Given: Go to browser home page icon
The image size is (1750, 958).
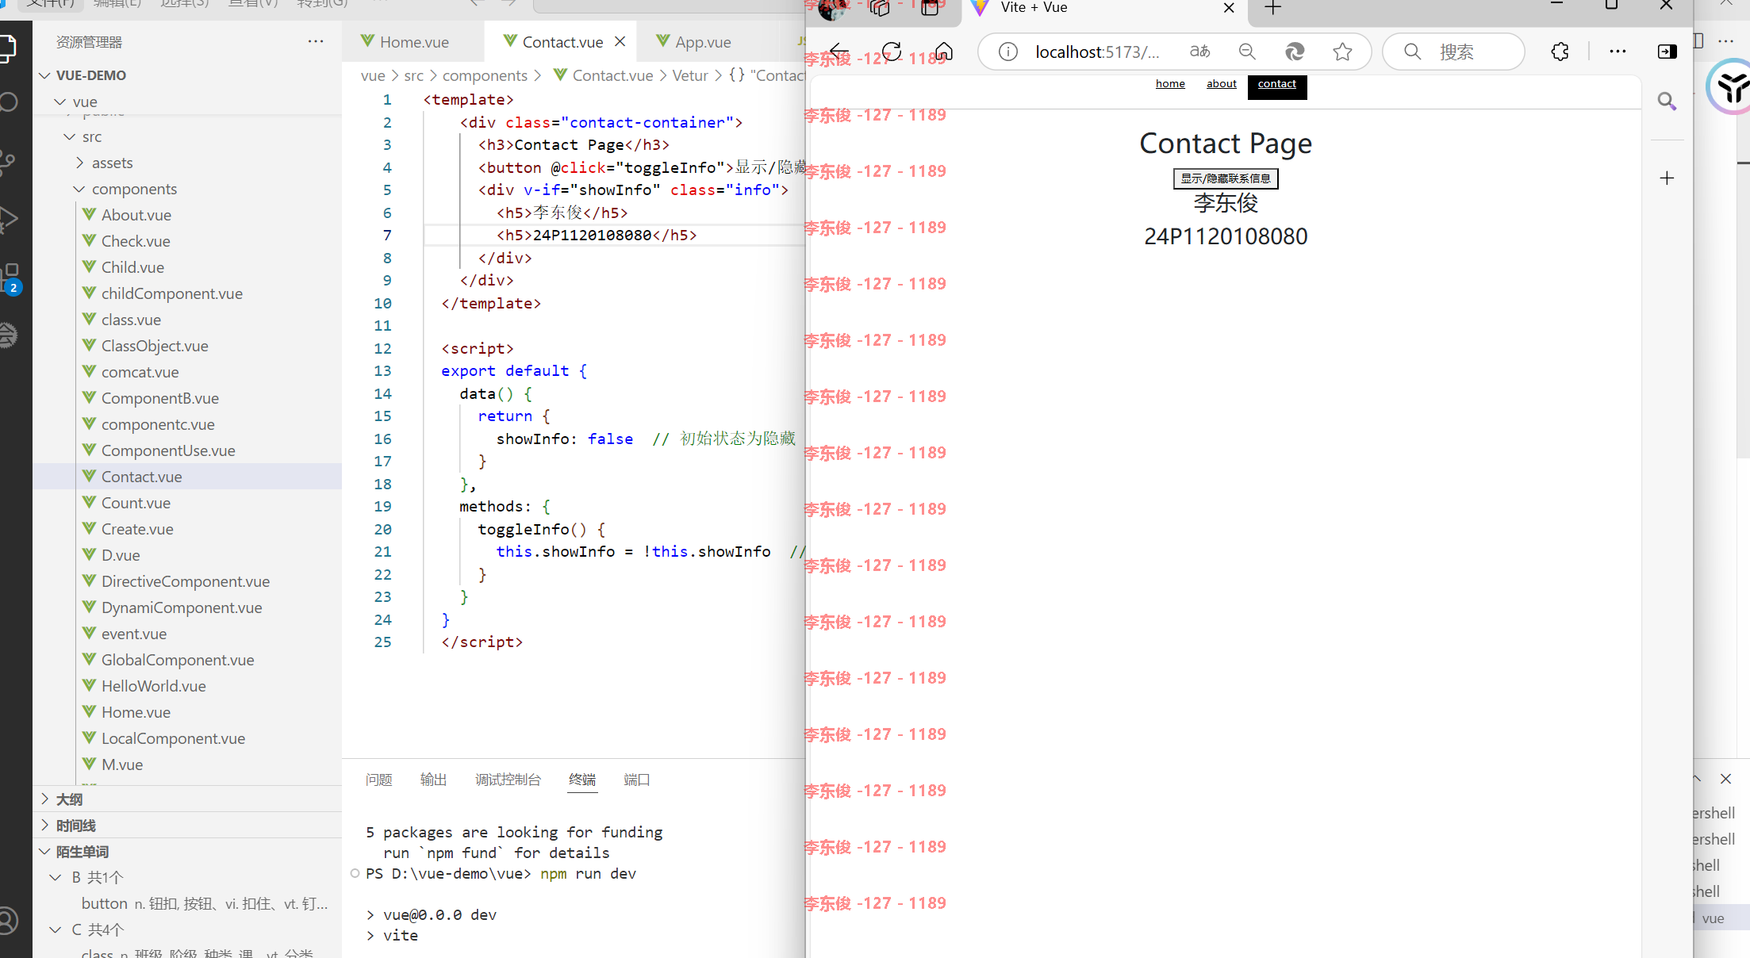Looking at the screenshot, I should point(944,52).
